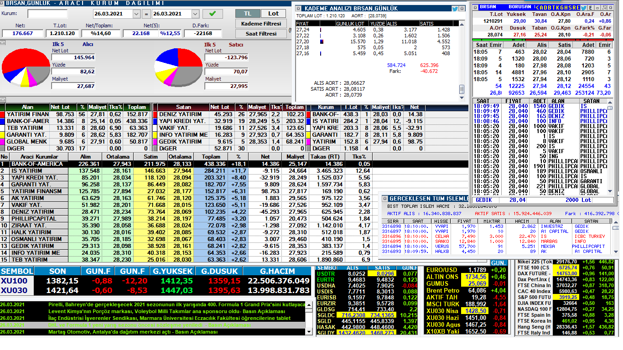The width and height of the screenshot is (623, 350).
Task: Click the Kurum input field
Action: (47, 14)
